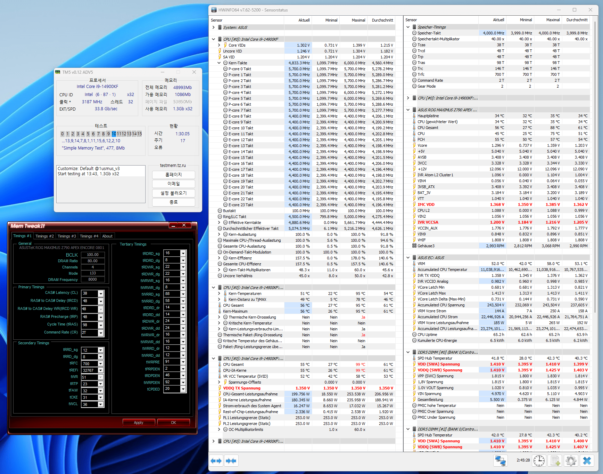Click the TM5 log text box showing 'Start testing at 13:43'
The width and height of the screenshot is (603, 474).
[101, 184]
